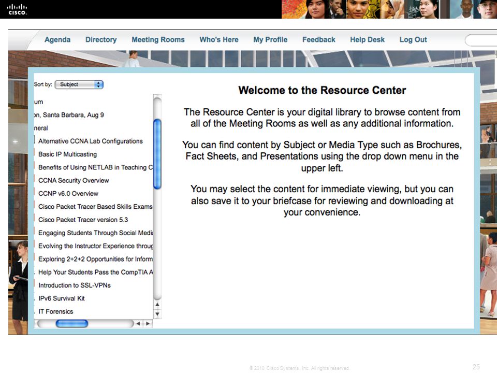Select Help Your Students Pass the CompTIA
Viewport: 497px width, 373px height.
click(95, 272)
